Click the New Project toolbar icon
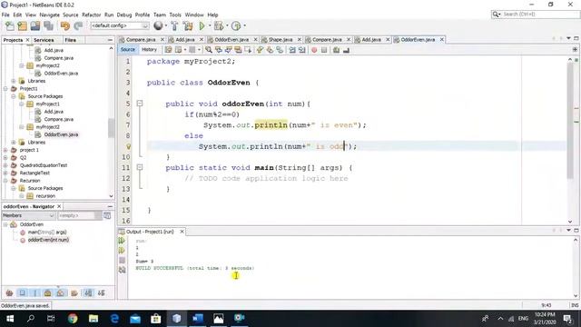The height and width of the screenshot is (327, 581). coord(22,26)
